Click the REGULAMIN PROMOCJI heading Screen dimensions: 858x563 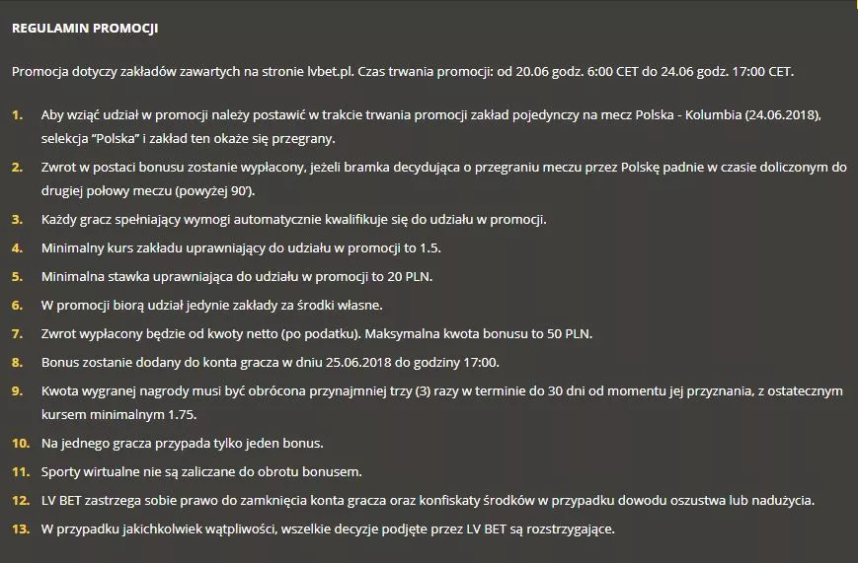[x=85, y=29]
